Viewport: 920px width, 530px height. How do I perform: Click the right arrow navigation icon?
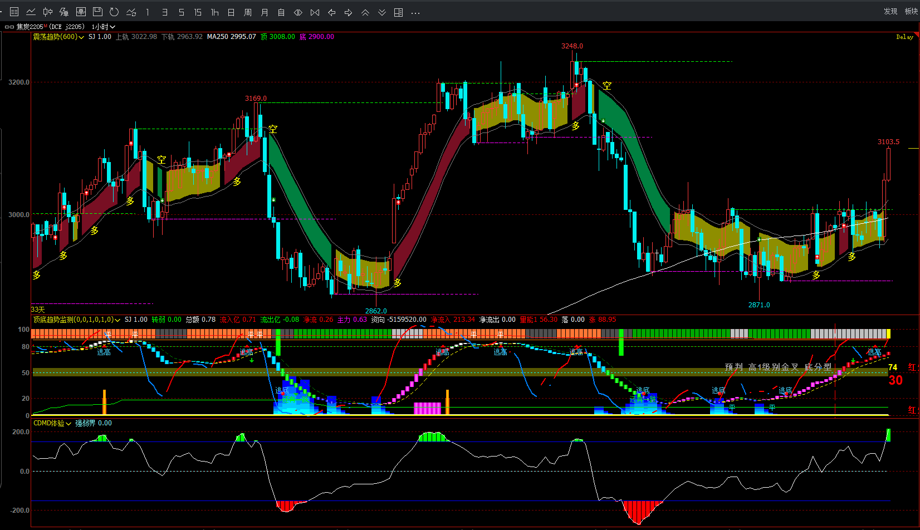(348, 12)
